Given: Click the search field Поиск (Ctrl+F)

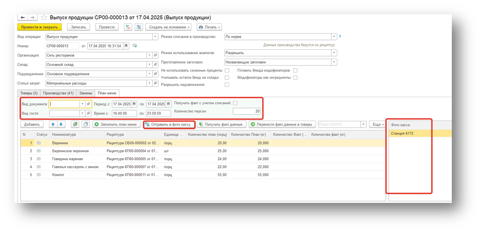Looking at the screenshot, I should point(339,124).
